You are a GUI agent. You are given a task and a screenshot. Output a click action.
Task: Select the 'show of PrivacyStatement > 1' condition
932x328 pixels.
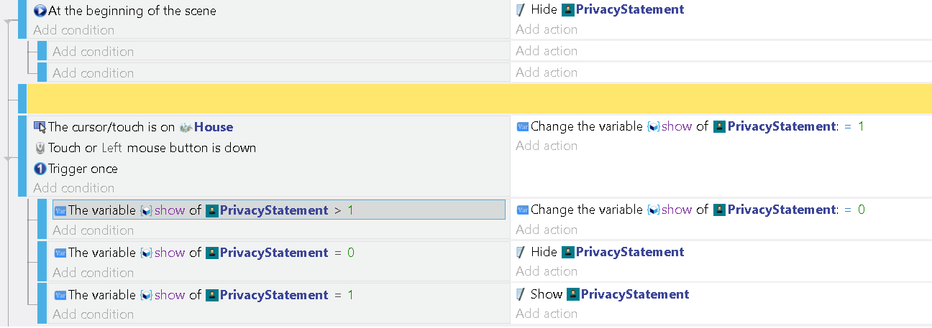pyautogui.click(x=279, y=210)
